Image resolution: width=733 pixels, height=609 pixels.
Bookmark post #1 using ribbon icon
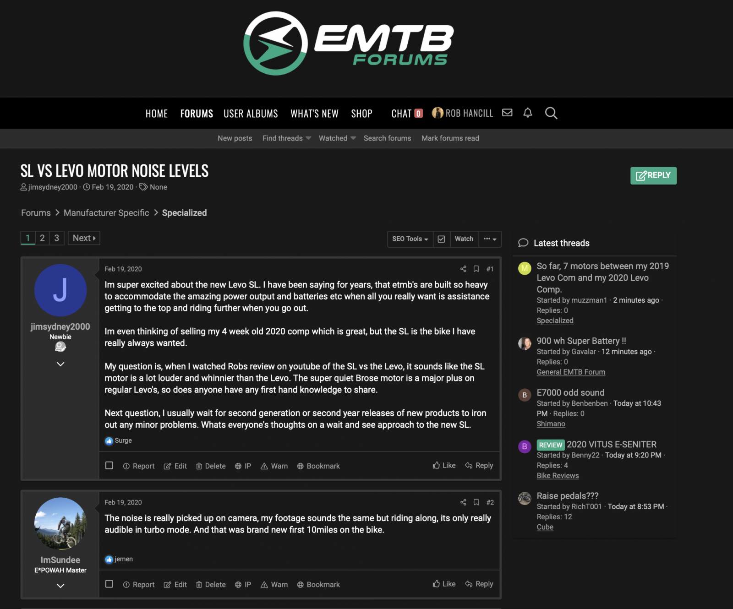[476, 269]
